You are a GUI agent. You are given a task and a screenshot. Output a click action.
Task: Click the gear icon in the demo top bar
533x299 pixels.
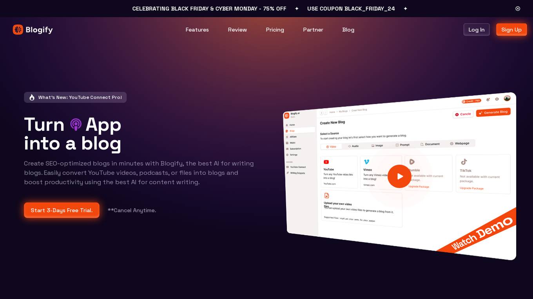pos(497,99)
